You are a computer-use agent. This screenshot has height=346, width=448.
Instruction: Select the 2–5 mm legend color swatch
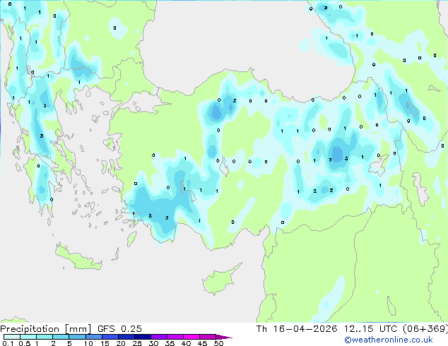61,337
